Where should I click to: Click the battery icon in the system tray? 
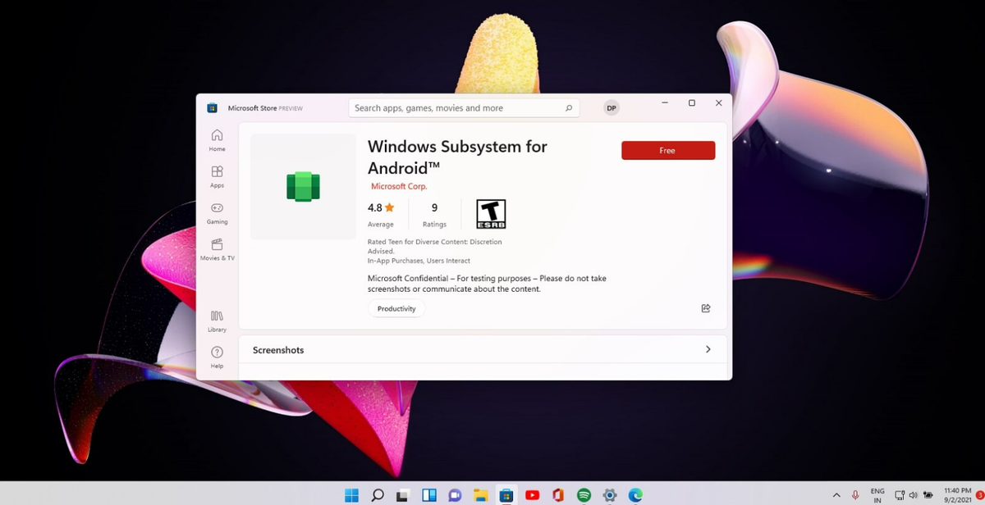(927, 495)
